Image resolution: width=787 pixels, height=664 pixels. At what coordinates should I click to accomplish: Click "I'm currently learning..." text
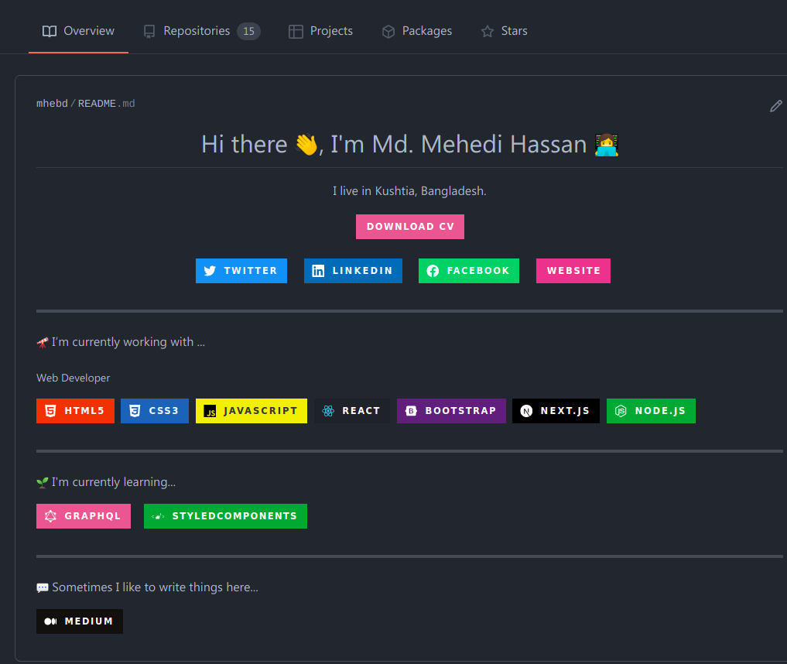click(x=114, y=482)
